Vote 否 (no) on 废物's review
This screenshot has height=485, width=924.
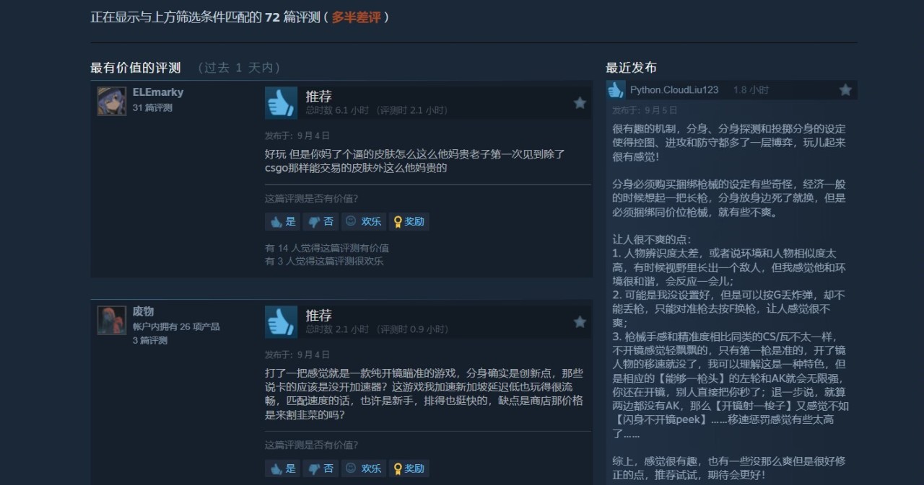click(x=321, y=468)
